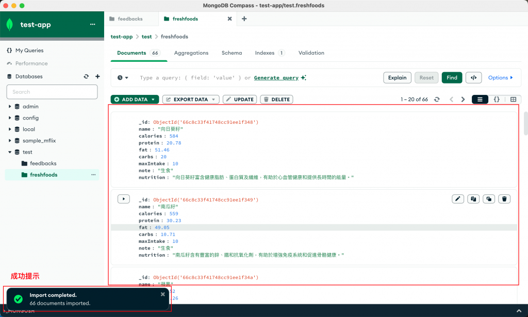
Task: Open the EXPORT DATA dropdown
Action: click(x=191, y=99)
